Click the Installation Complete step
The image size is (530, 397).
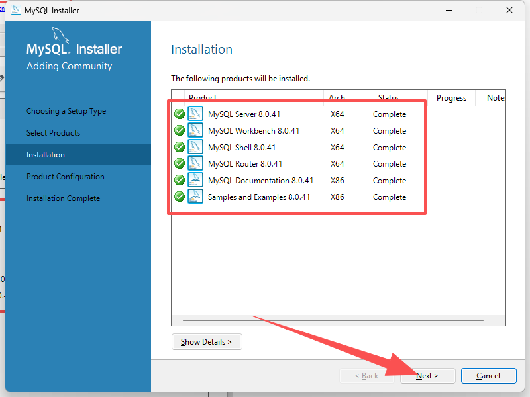64,198
